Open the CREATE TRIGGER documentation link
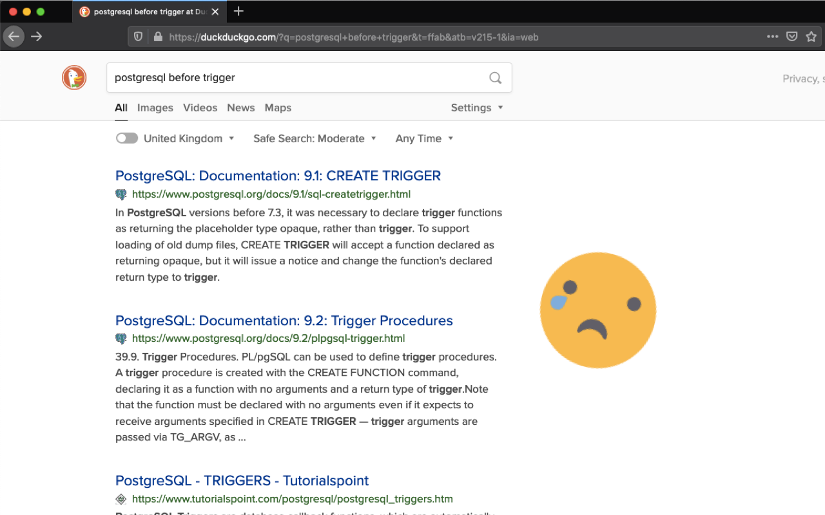Image resolution: width=825 pixels, height=515 pixels. coord(278,175)
